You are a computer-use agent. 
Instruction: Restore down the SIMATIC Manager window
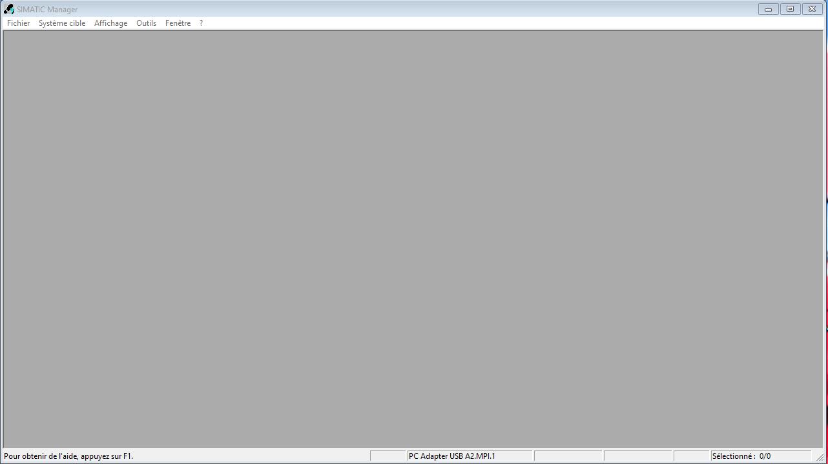[790, 9]
